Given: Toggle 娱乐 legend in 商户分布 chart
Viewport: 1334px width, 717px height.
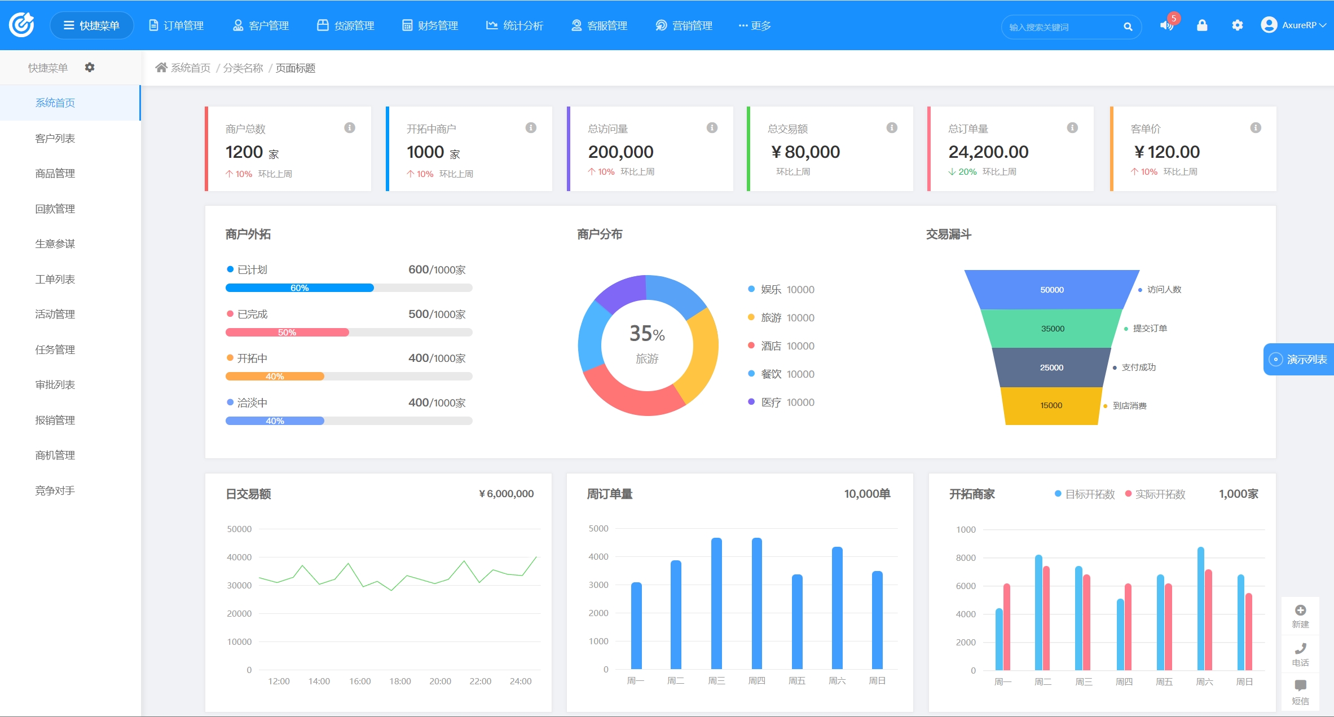Looking at the screenshot, I should pyautogui.click(x=771, y=290).
